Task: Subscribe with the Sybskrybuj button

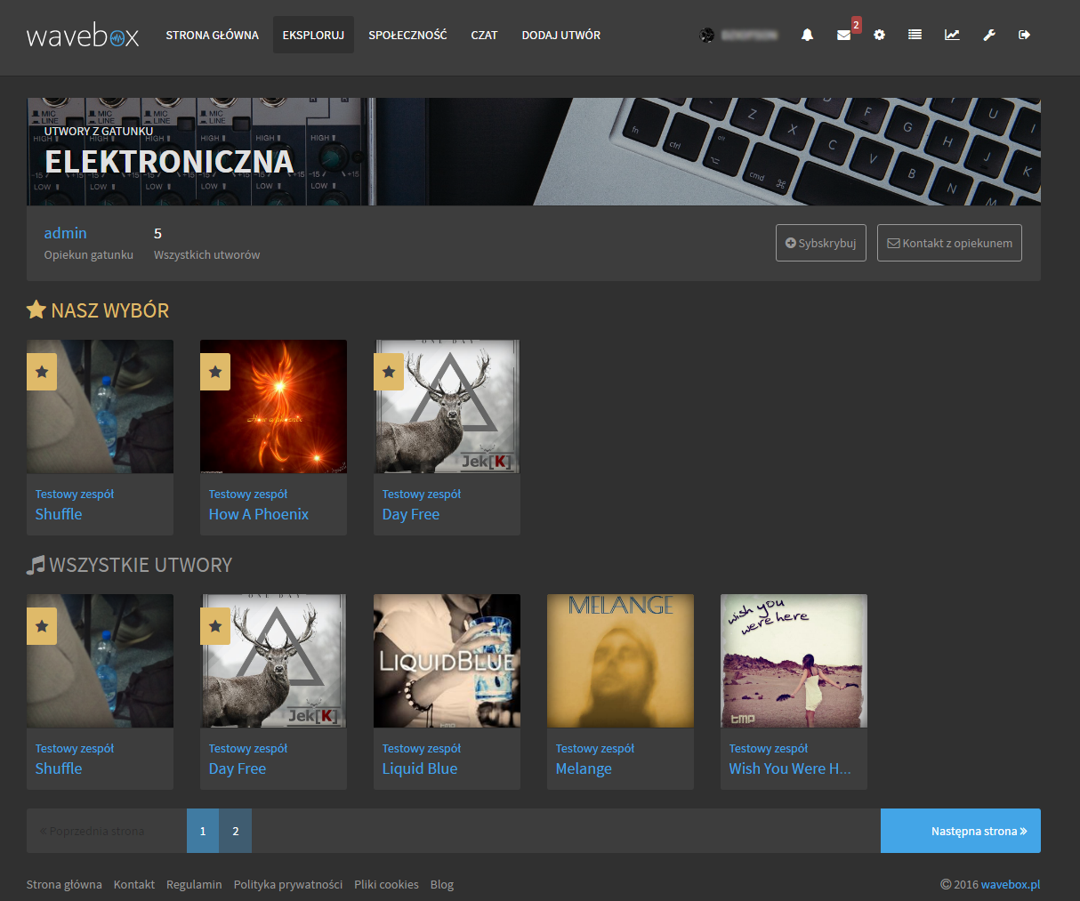Action: click(821, 243)
